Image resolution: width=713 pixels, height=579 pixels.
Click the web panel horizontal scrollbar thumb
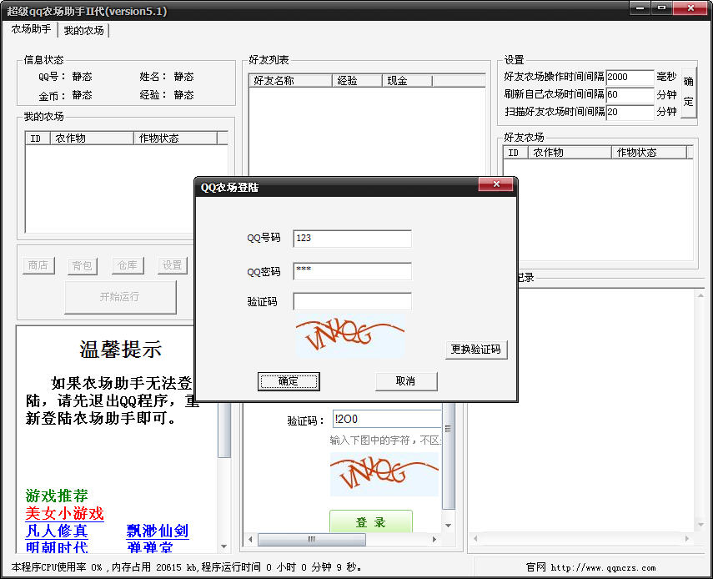click(312, 540)
